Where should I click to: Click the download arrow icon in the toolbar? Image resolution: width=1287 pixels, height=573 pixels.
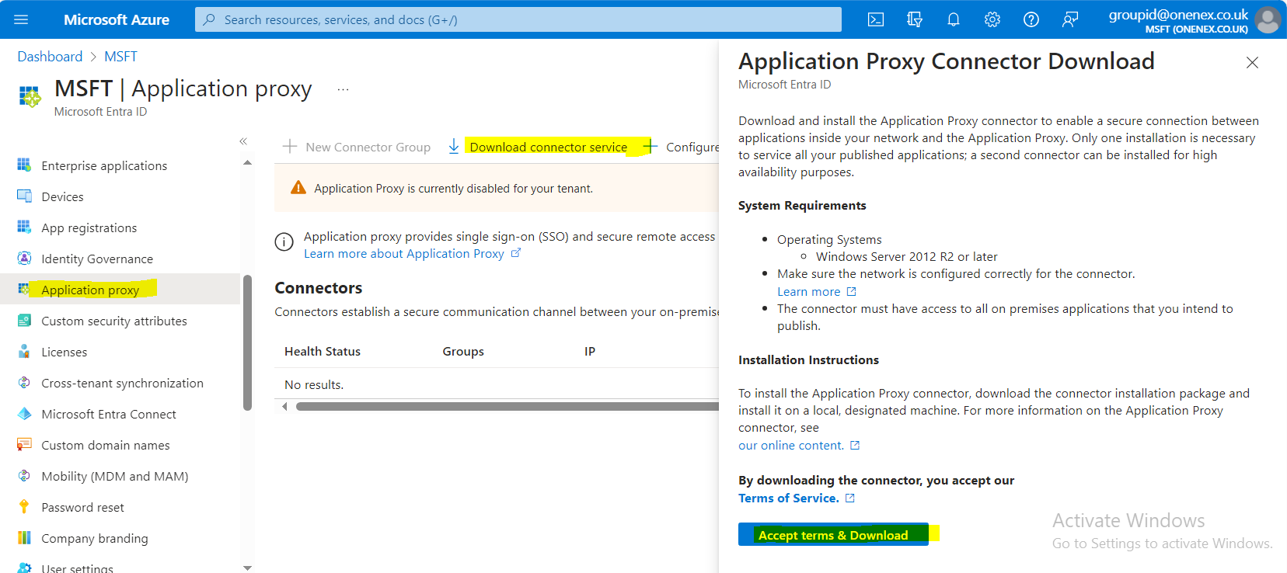454,147
